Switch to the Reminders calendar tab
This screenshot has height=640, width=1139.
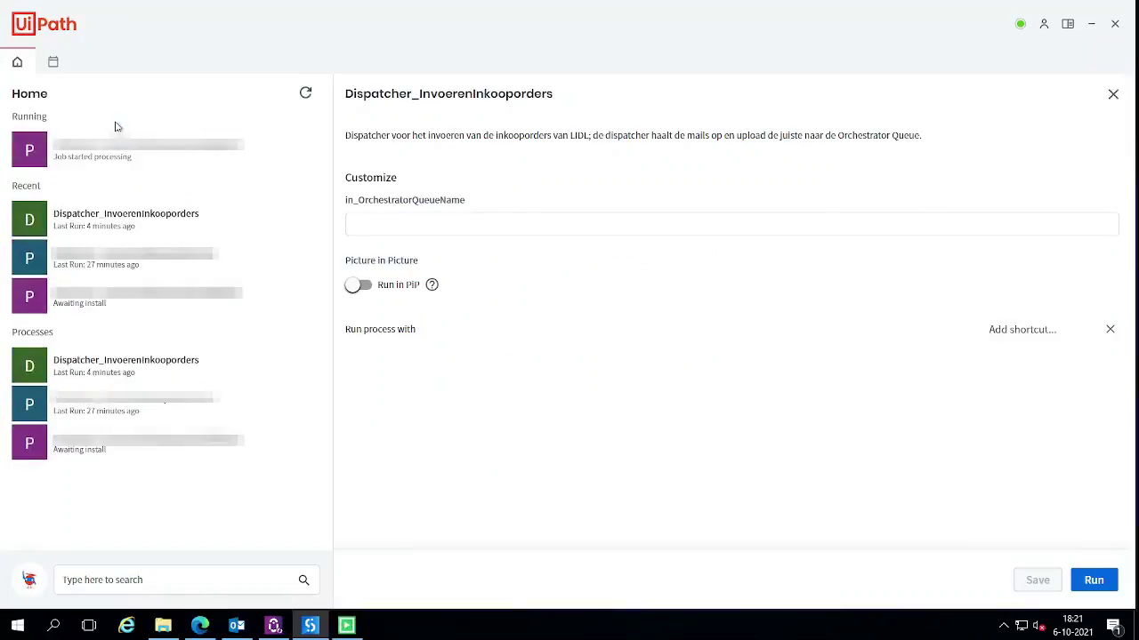tap(53, 62)
